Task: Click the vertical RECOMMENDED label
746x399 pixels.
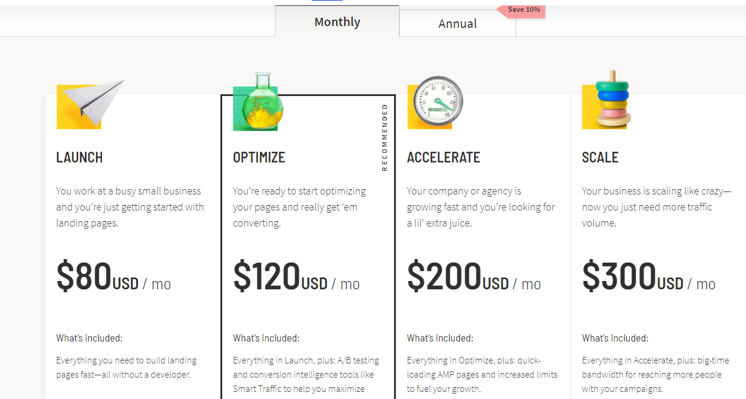Action: click(385, 138)
